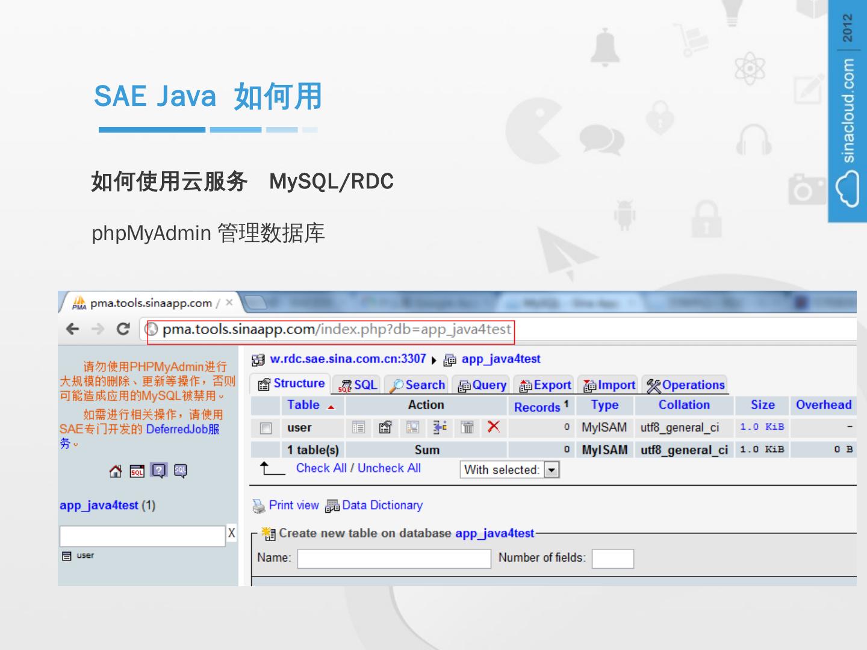Click MyISAM type cell in user row
Viewport: 867px width, 650px height.
point(604,428)
